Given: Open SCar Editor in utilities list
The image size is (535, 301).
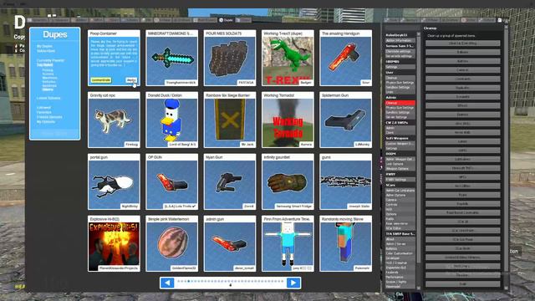Looking at the screenshot, I should coord(400,228).
